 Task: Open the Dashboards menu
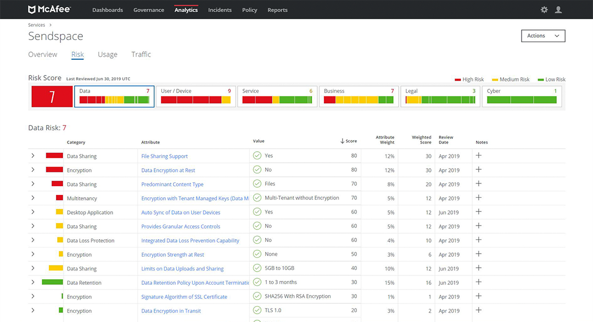(x=108, y=10)
